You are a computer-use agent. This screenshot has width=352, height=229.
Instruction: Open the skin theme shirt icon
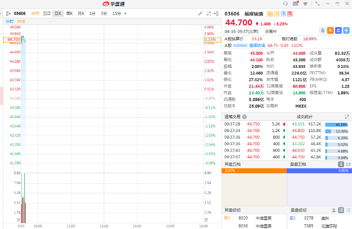306,3
